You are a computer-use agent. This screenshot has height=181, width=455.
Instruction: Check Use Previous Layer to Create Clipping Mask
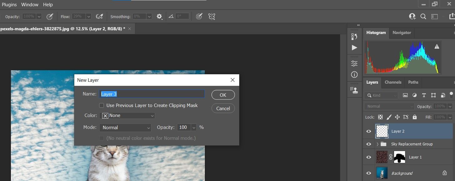click(x=101, y=105)
